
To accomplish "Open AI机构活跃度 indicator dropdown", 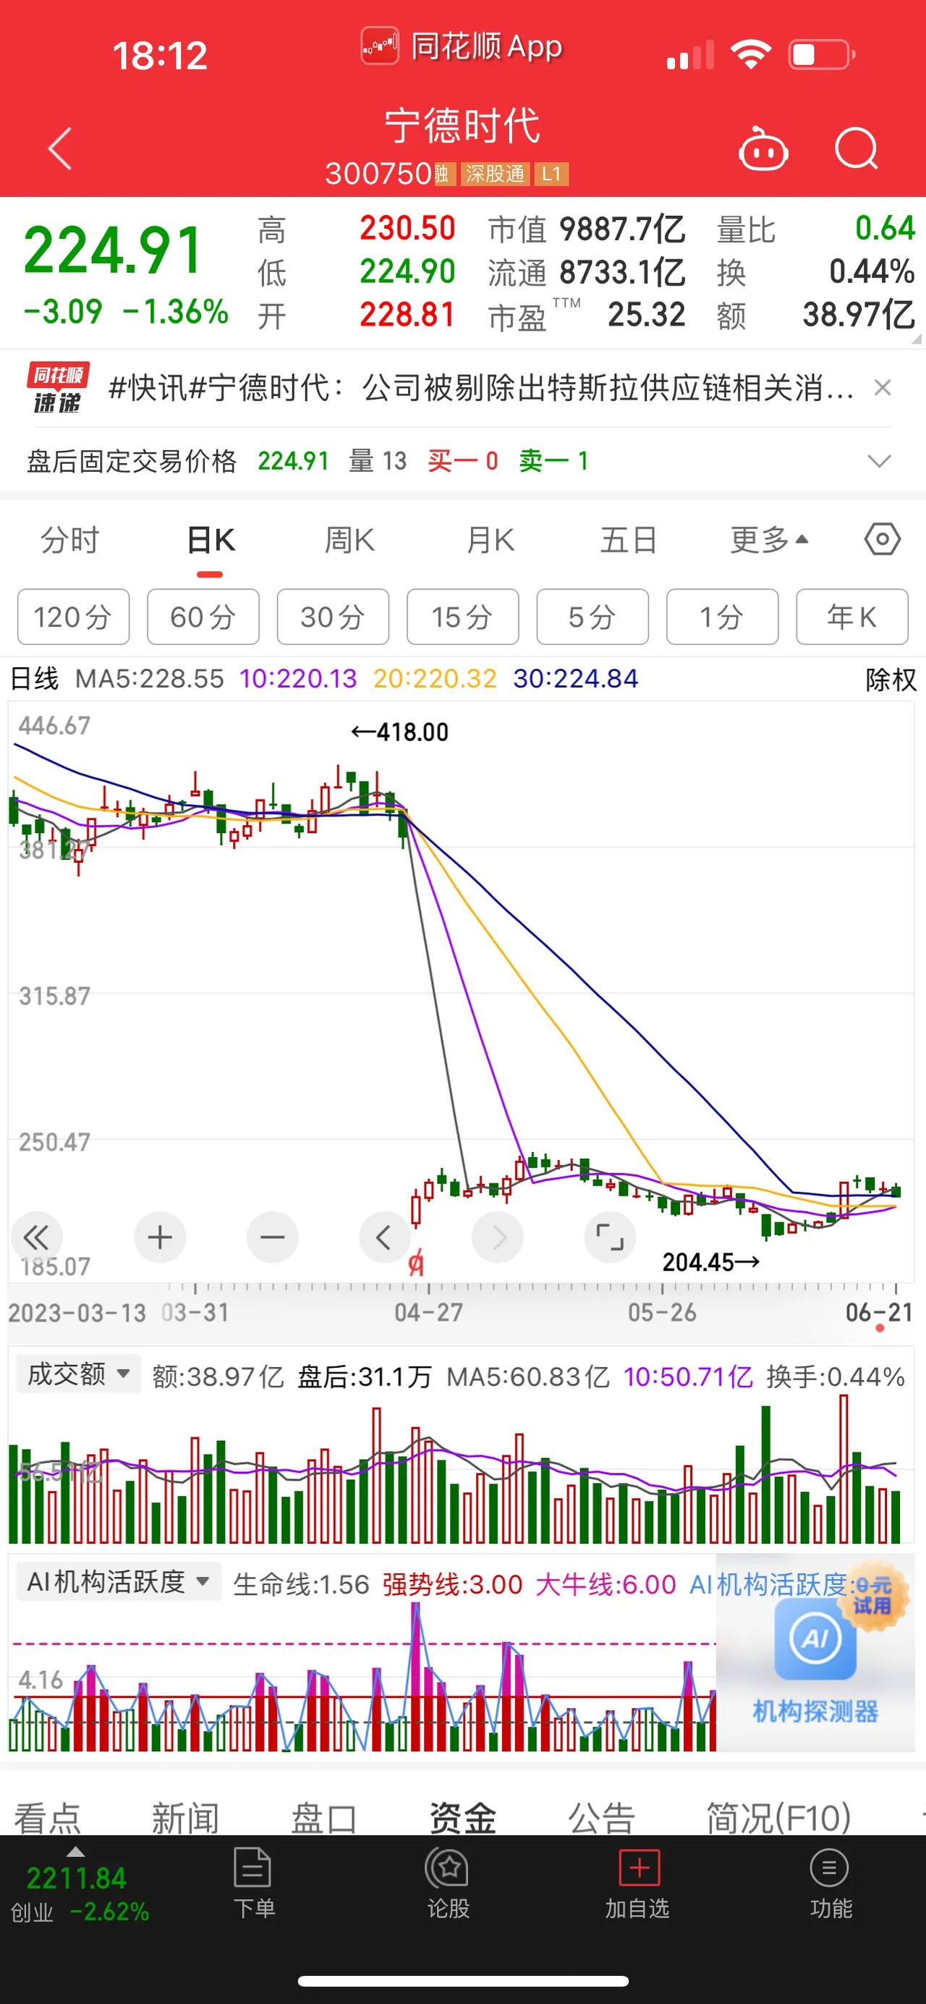I will pos(118,1581).
